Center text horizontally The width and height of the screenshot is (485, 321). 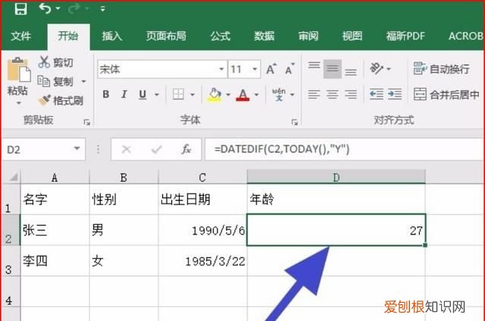point(333,94)
